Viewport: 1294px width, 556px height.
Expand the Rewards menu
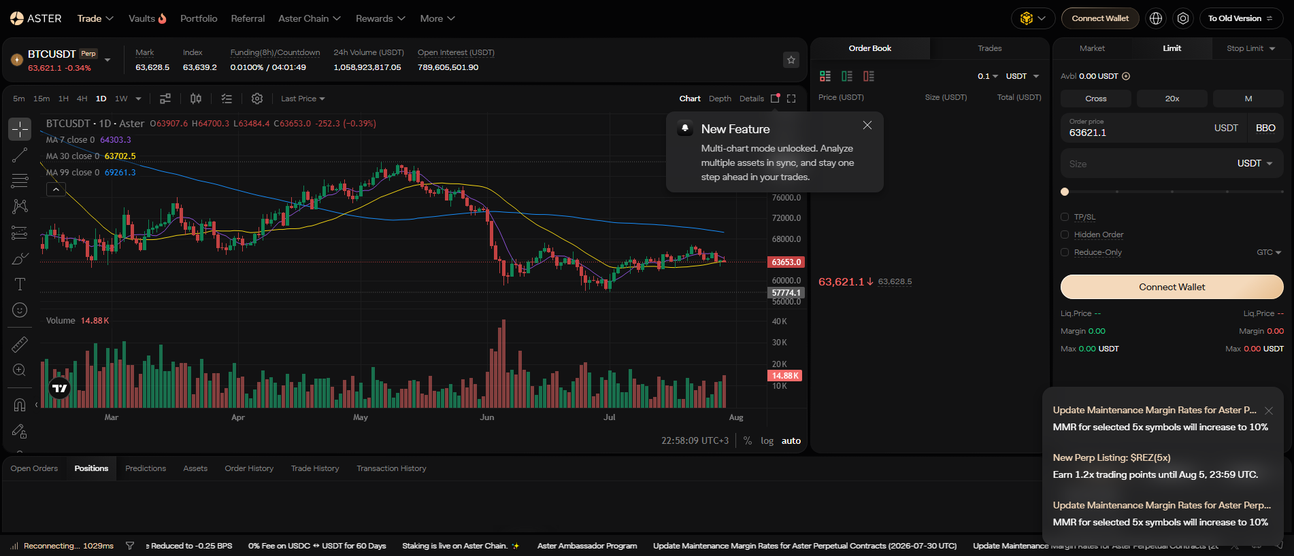click(380, 18)
